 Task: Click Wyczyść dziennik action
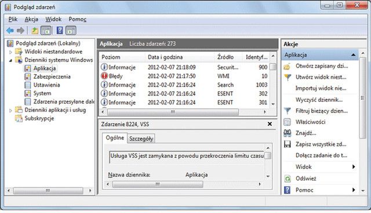319,100
